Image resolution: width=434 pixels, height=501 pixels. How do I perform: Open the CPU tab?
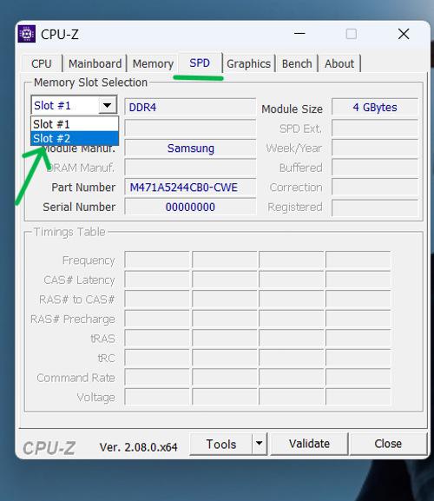[42, 63]
